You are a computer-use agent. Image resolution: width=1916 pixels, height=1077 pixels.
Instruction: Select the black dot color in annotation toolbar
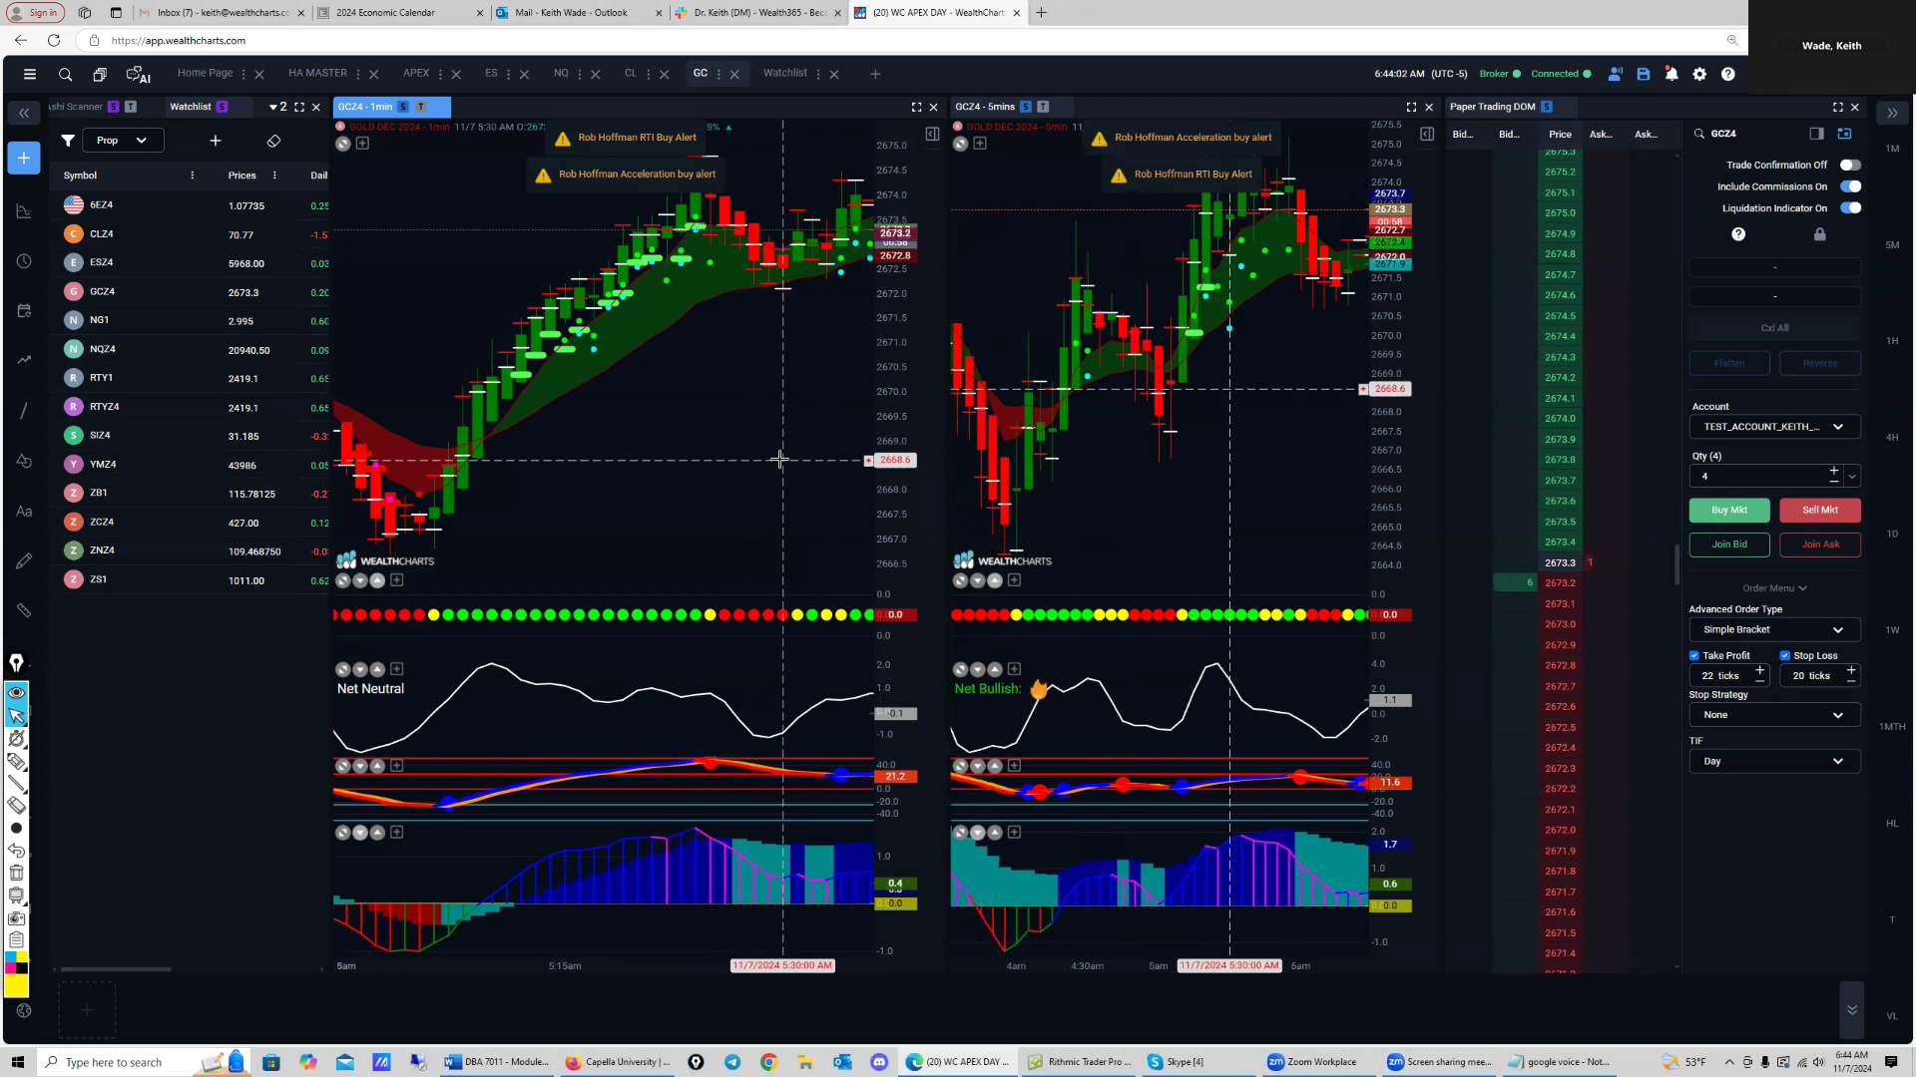click(16, 828)
